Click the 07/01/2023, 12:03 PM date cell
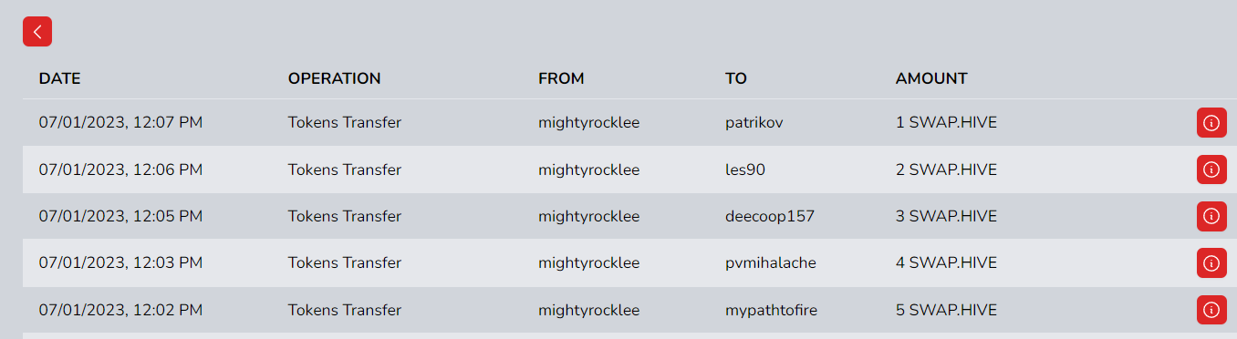 (x=120, y=262)
